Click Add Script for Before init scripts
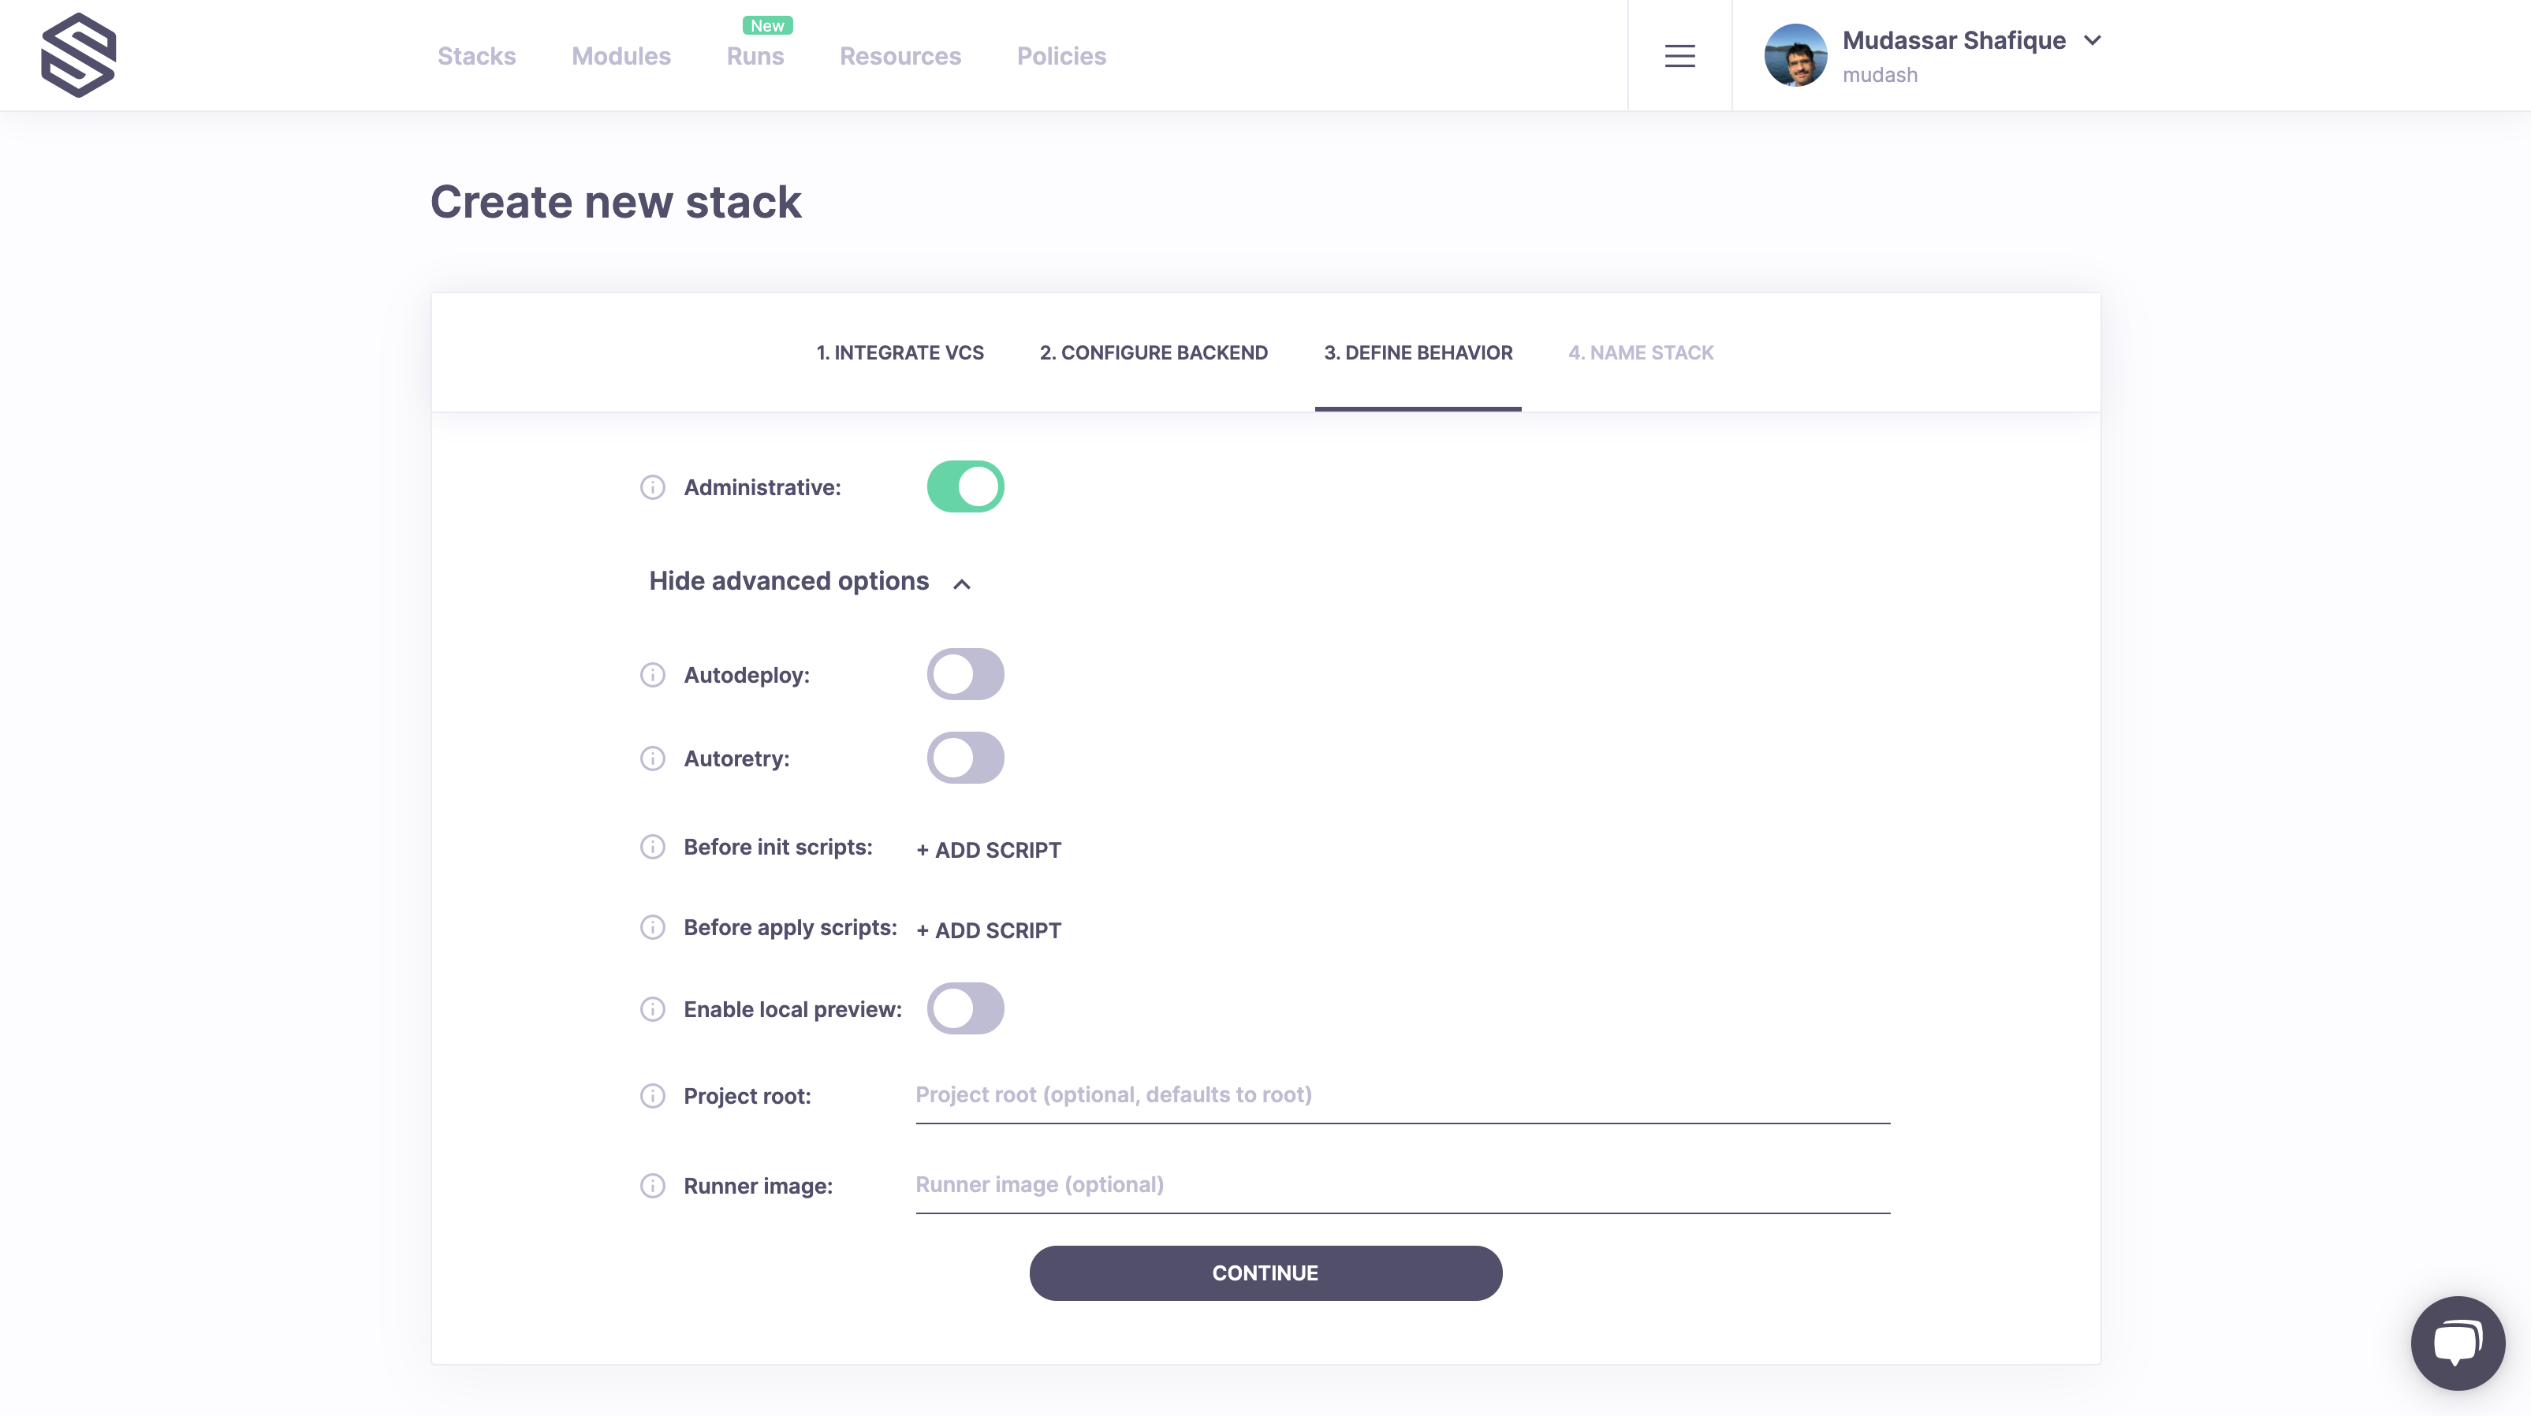The width and height of the screenshot is (2531, 1416). pos(987,850)
